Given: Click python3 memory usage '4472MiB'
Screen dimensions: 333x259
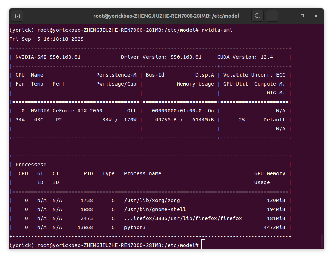Looking at the screenshot, I should 274,227.
